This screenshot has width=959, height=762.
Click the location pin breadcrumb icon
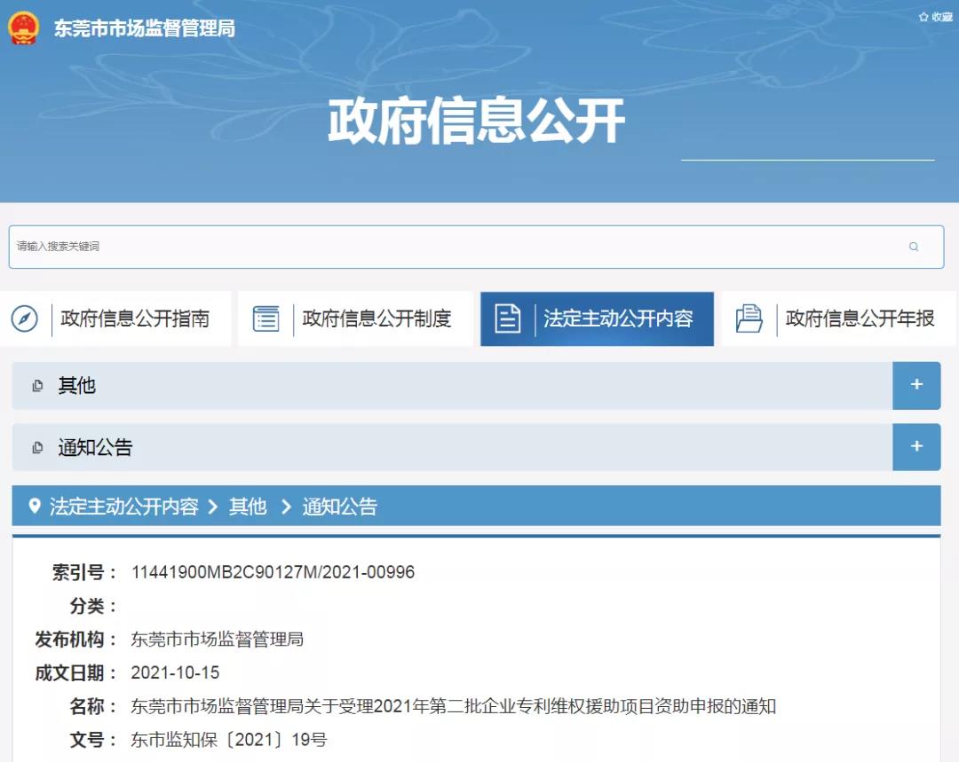pyautogui.click(x=35, y=507)
